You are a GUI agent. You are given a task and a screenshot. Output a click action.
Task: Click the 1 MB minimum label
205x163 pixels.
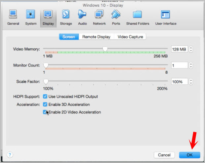48,56
